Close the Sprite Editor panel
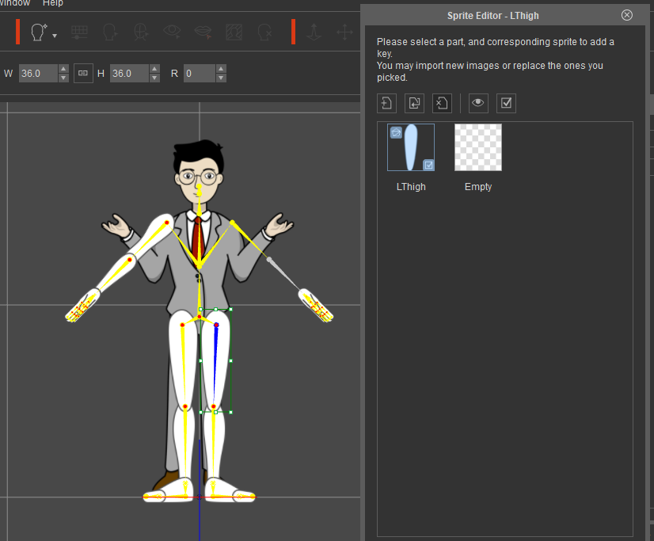This screenshot has height=541, width=654. (626, 15)
